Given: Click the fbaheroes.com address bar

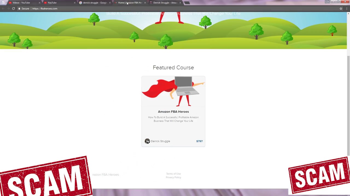Looking at the screenshot, I should (x=180, y=8).
